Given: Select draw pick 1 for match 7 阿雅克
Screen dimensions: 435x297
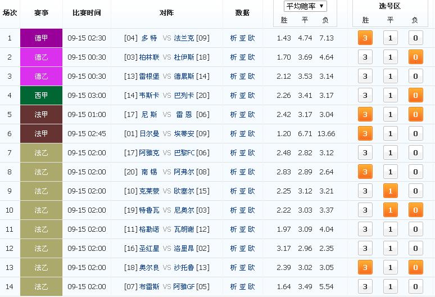Looking at the screenshot, I should point(390,153).
